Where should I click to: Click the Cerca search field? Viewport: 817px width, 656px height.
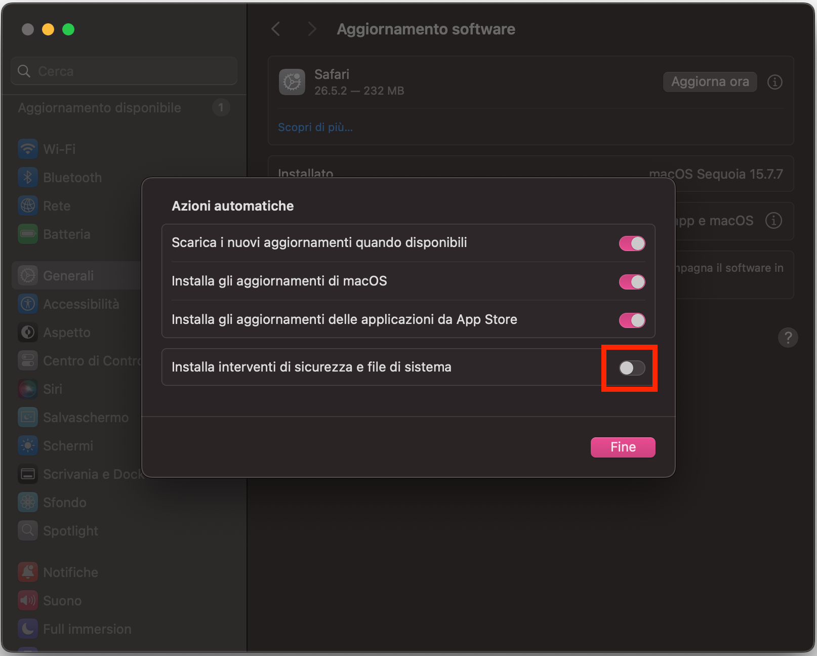click(x=124, y=71)
